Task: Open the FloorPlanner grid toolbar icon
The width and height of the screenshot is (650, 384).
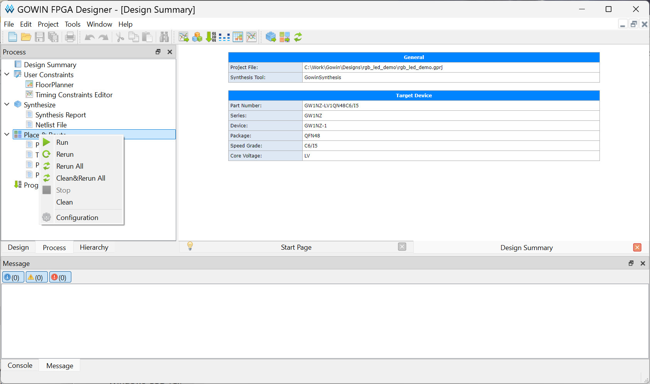Action: [238, 37]
